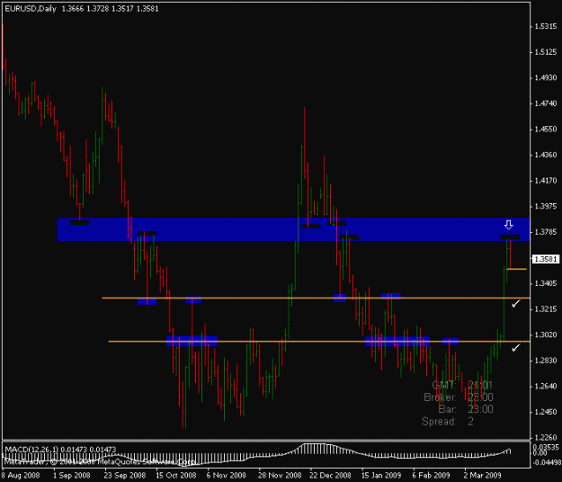
Task: Click the MACD(12,26,1) indicator label
Action: pyautogui.click(x=31, y=449)
